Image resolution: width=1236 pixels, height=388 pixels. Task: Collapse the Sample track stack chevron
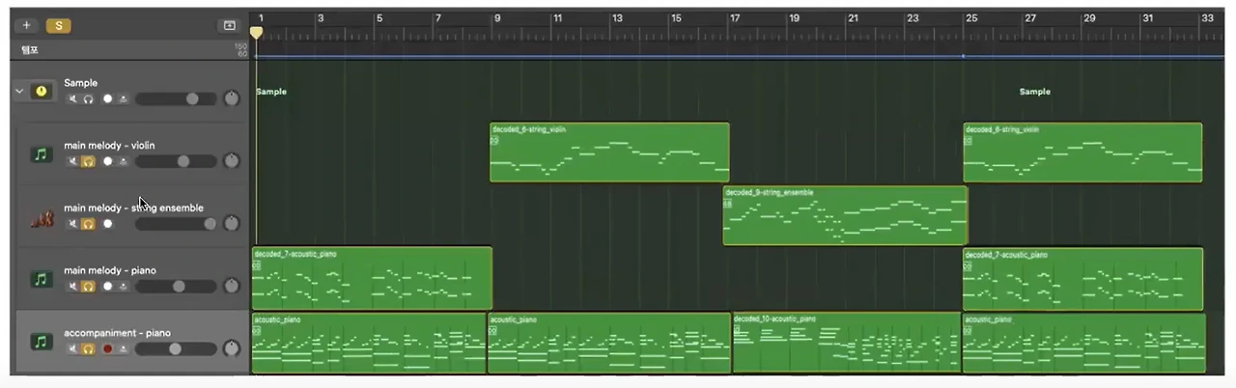click(19, 91)
